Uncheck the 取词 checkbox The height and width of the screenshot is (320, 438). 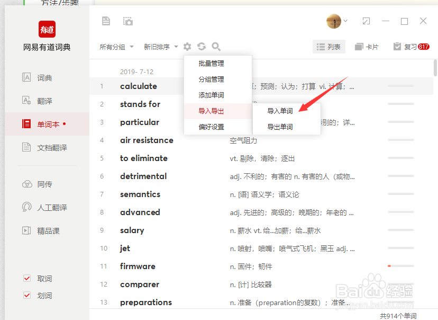pyautogui.click(x=27, y=278)
